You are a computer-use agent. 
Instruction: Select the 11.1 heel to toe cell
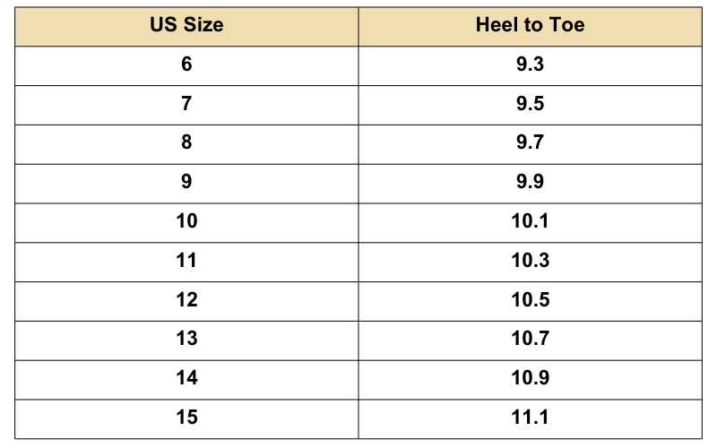(x=530, y=418)
